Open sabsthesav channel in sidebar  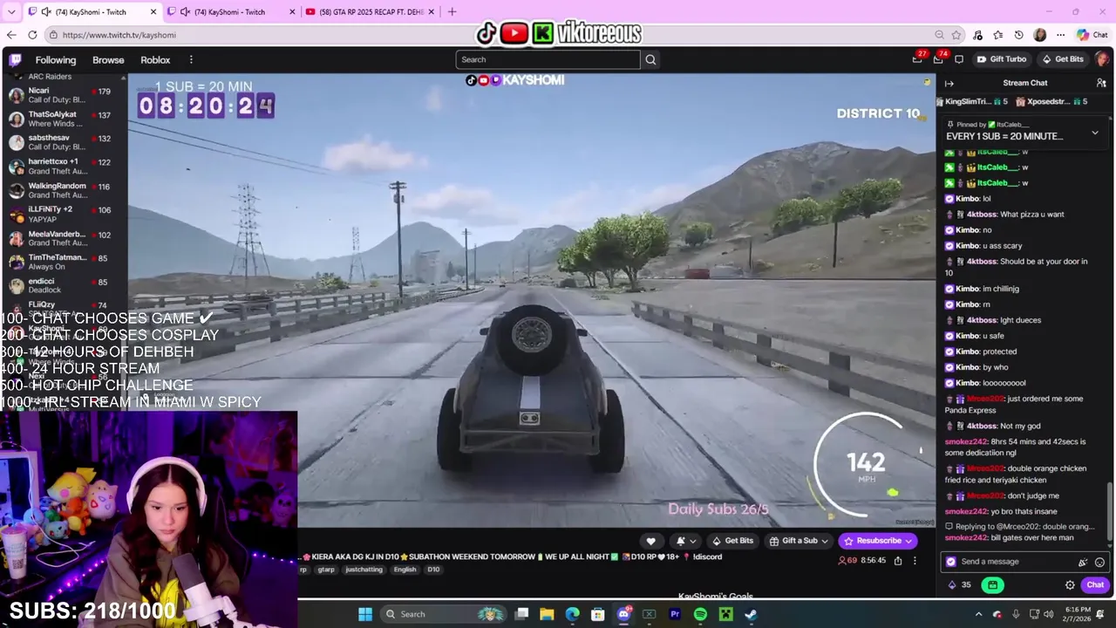pos(64,142)
